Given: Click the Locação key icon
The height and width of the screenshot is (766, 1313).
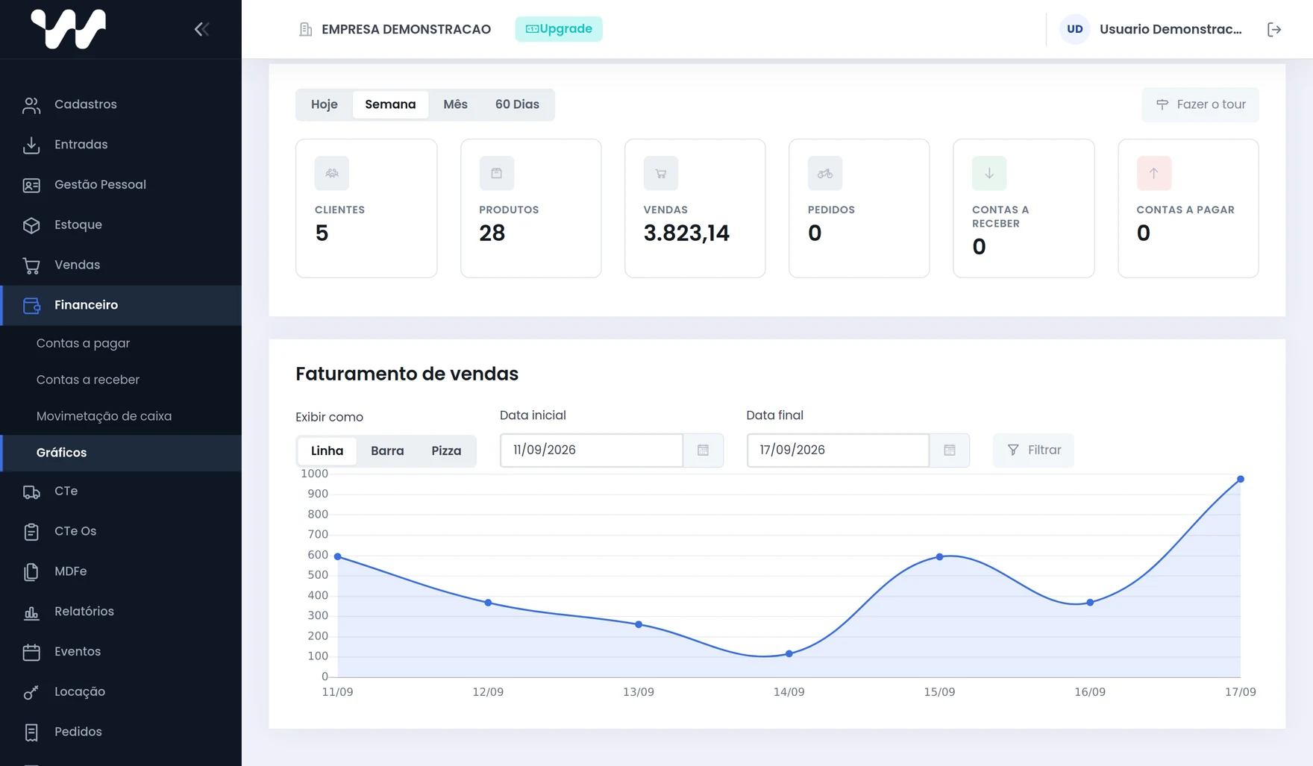Looking at the screenshot, I should 31,692.
